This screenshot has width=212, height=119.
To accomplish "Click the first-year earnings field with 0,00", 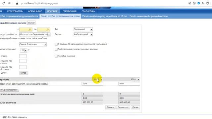I will [92, 84].
